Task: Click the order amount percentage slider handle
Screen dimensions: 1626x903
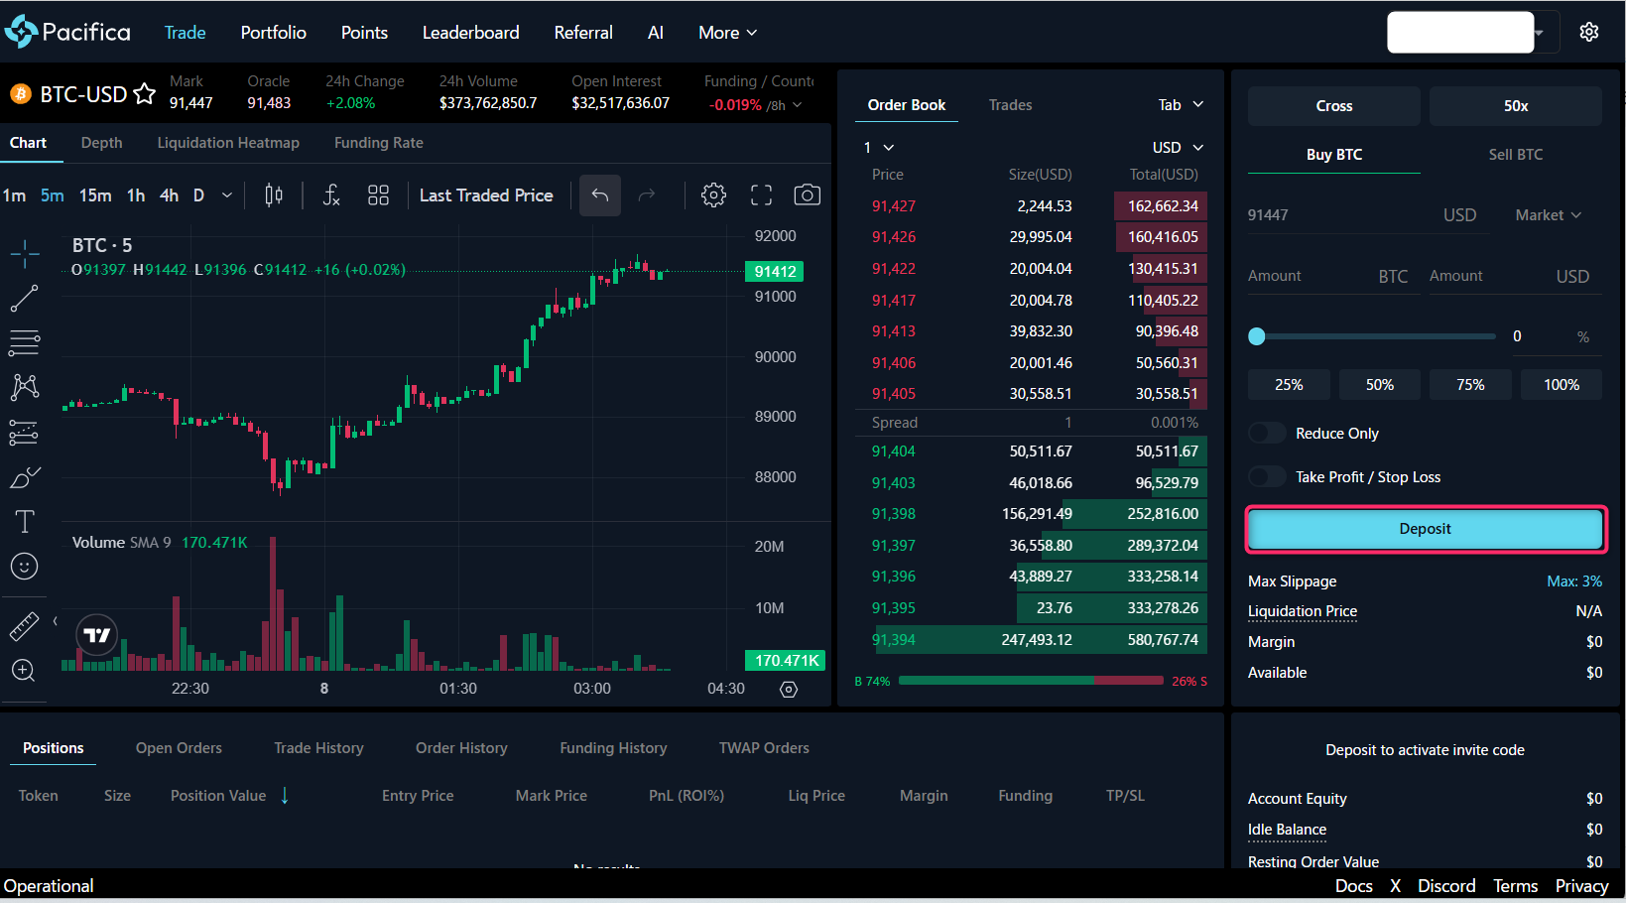Action: 1257,336
